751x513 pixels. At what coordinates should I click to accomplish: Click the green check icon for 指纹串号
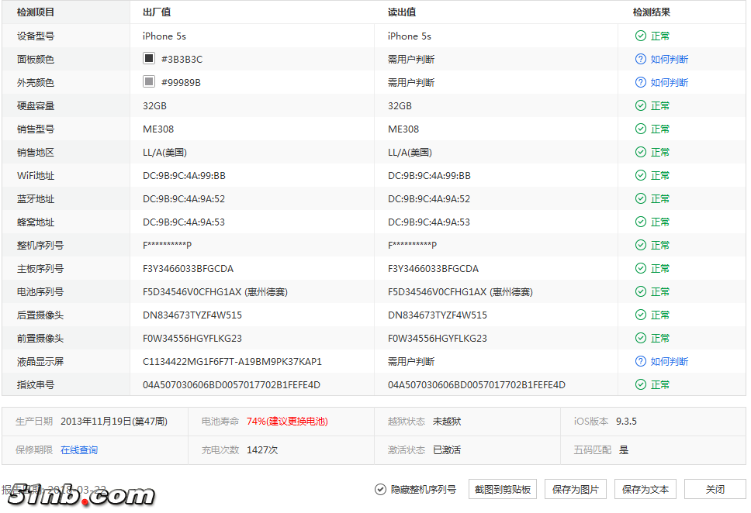[x=641, y=384]
